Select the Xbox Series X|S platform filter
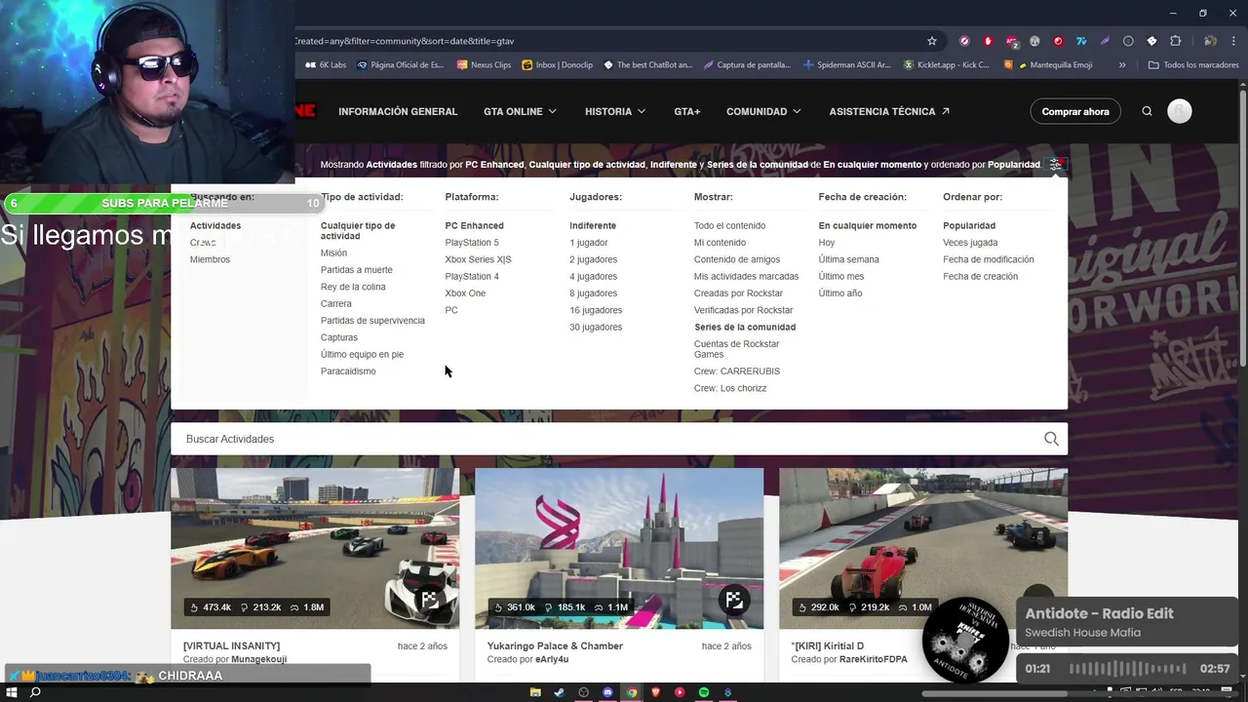This screenshot has height=702, width=1248. (x=478, y=259)
